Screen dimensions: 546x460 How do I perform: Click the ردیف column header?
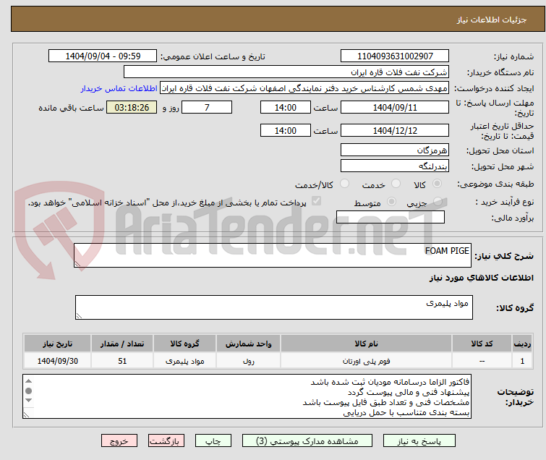(522, 344)
